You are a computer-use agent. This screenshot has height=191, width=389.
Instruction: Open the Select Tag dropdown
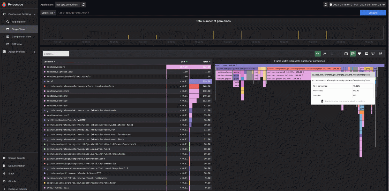coord(48,12)
